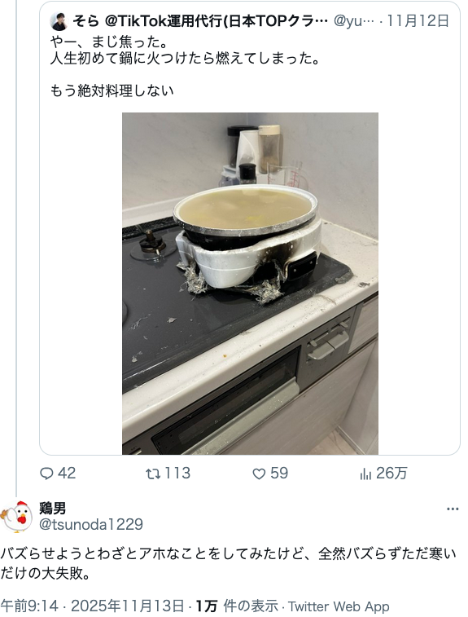
Task: Open the three-dot more options menu
Action: pyautogui.click(x=453, y=509)
